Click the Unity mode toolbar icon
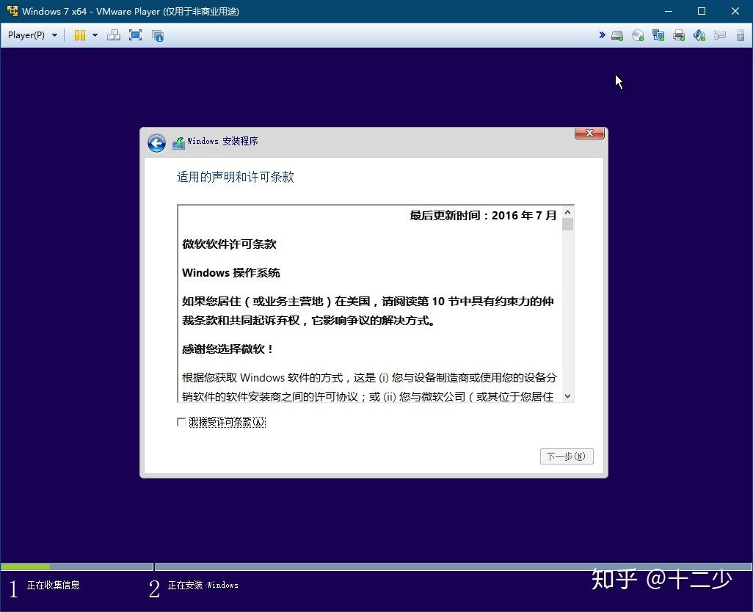753x612 pixels. (x=158, y=35)
